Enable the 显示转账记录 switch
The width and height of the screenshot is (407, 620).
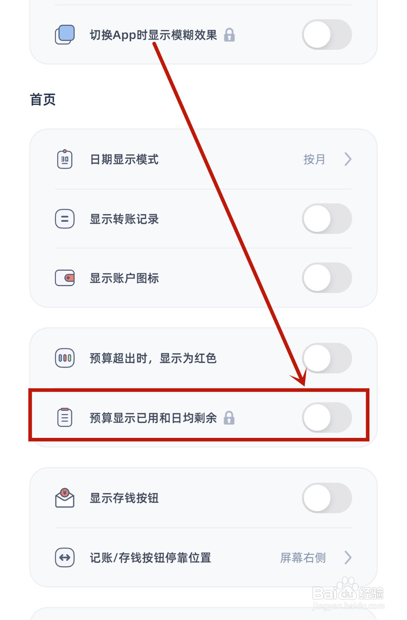[x=326, y=219]
